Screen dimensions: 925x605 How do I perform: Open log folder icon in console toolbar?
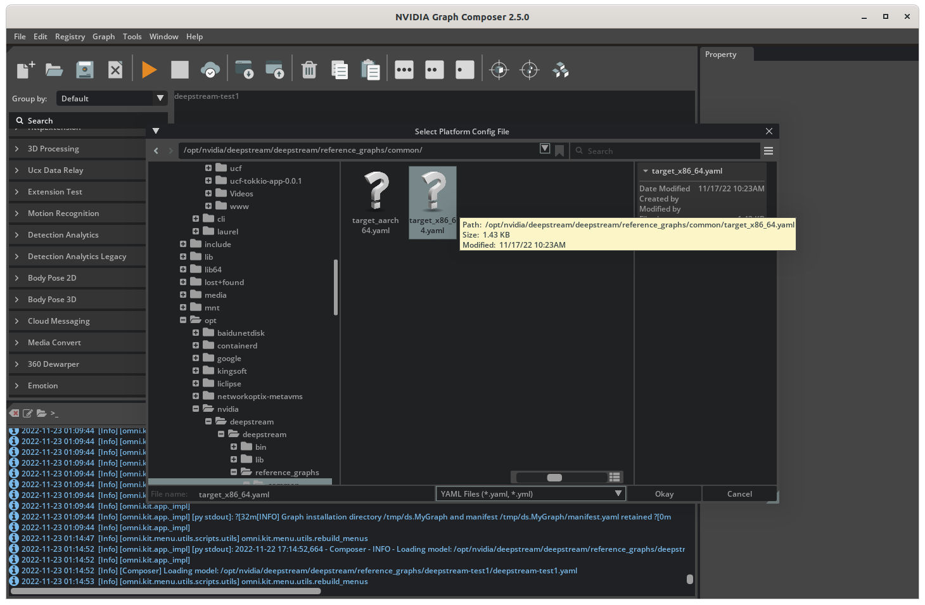[41, 413]
